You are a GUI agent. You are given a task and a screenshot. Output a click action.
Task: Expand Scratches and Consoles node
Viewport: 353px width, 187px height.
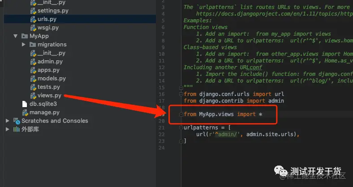click(x=8, y=121)
